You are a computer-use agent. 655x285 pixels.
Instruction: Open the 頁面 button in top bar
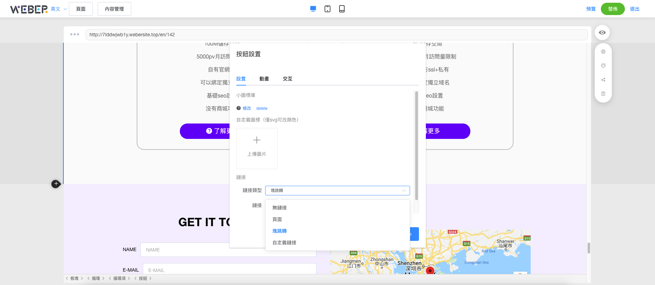point(81,9)
